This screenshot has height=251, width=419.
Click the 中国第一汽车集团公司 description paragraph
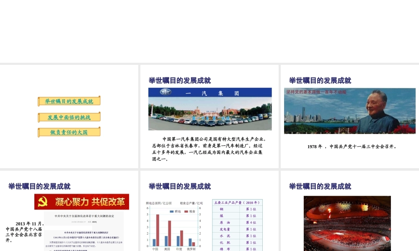(208, 149)
